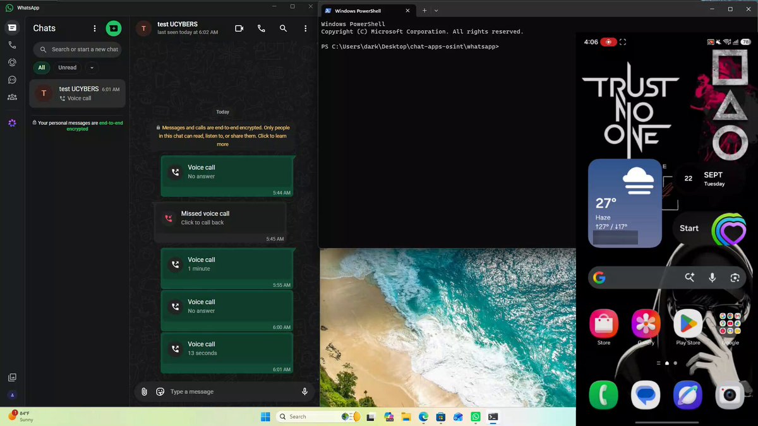Open Microsoft Edge from the taskbar
The height and width of the screenshot is (426, 758).
click(423, 417)
